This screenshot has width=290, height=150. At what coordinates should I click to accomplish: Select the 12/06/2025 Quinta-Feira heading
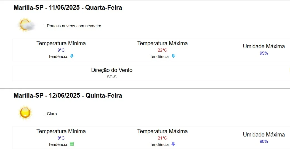click(x=68, y=95)
